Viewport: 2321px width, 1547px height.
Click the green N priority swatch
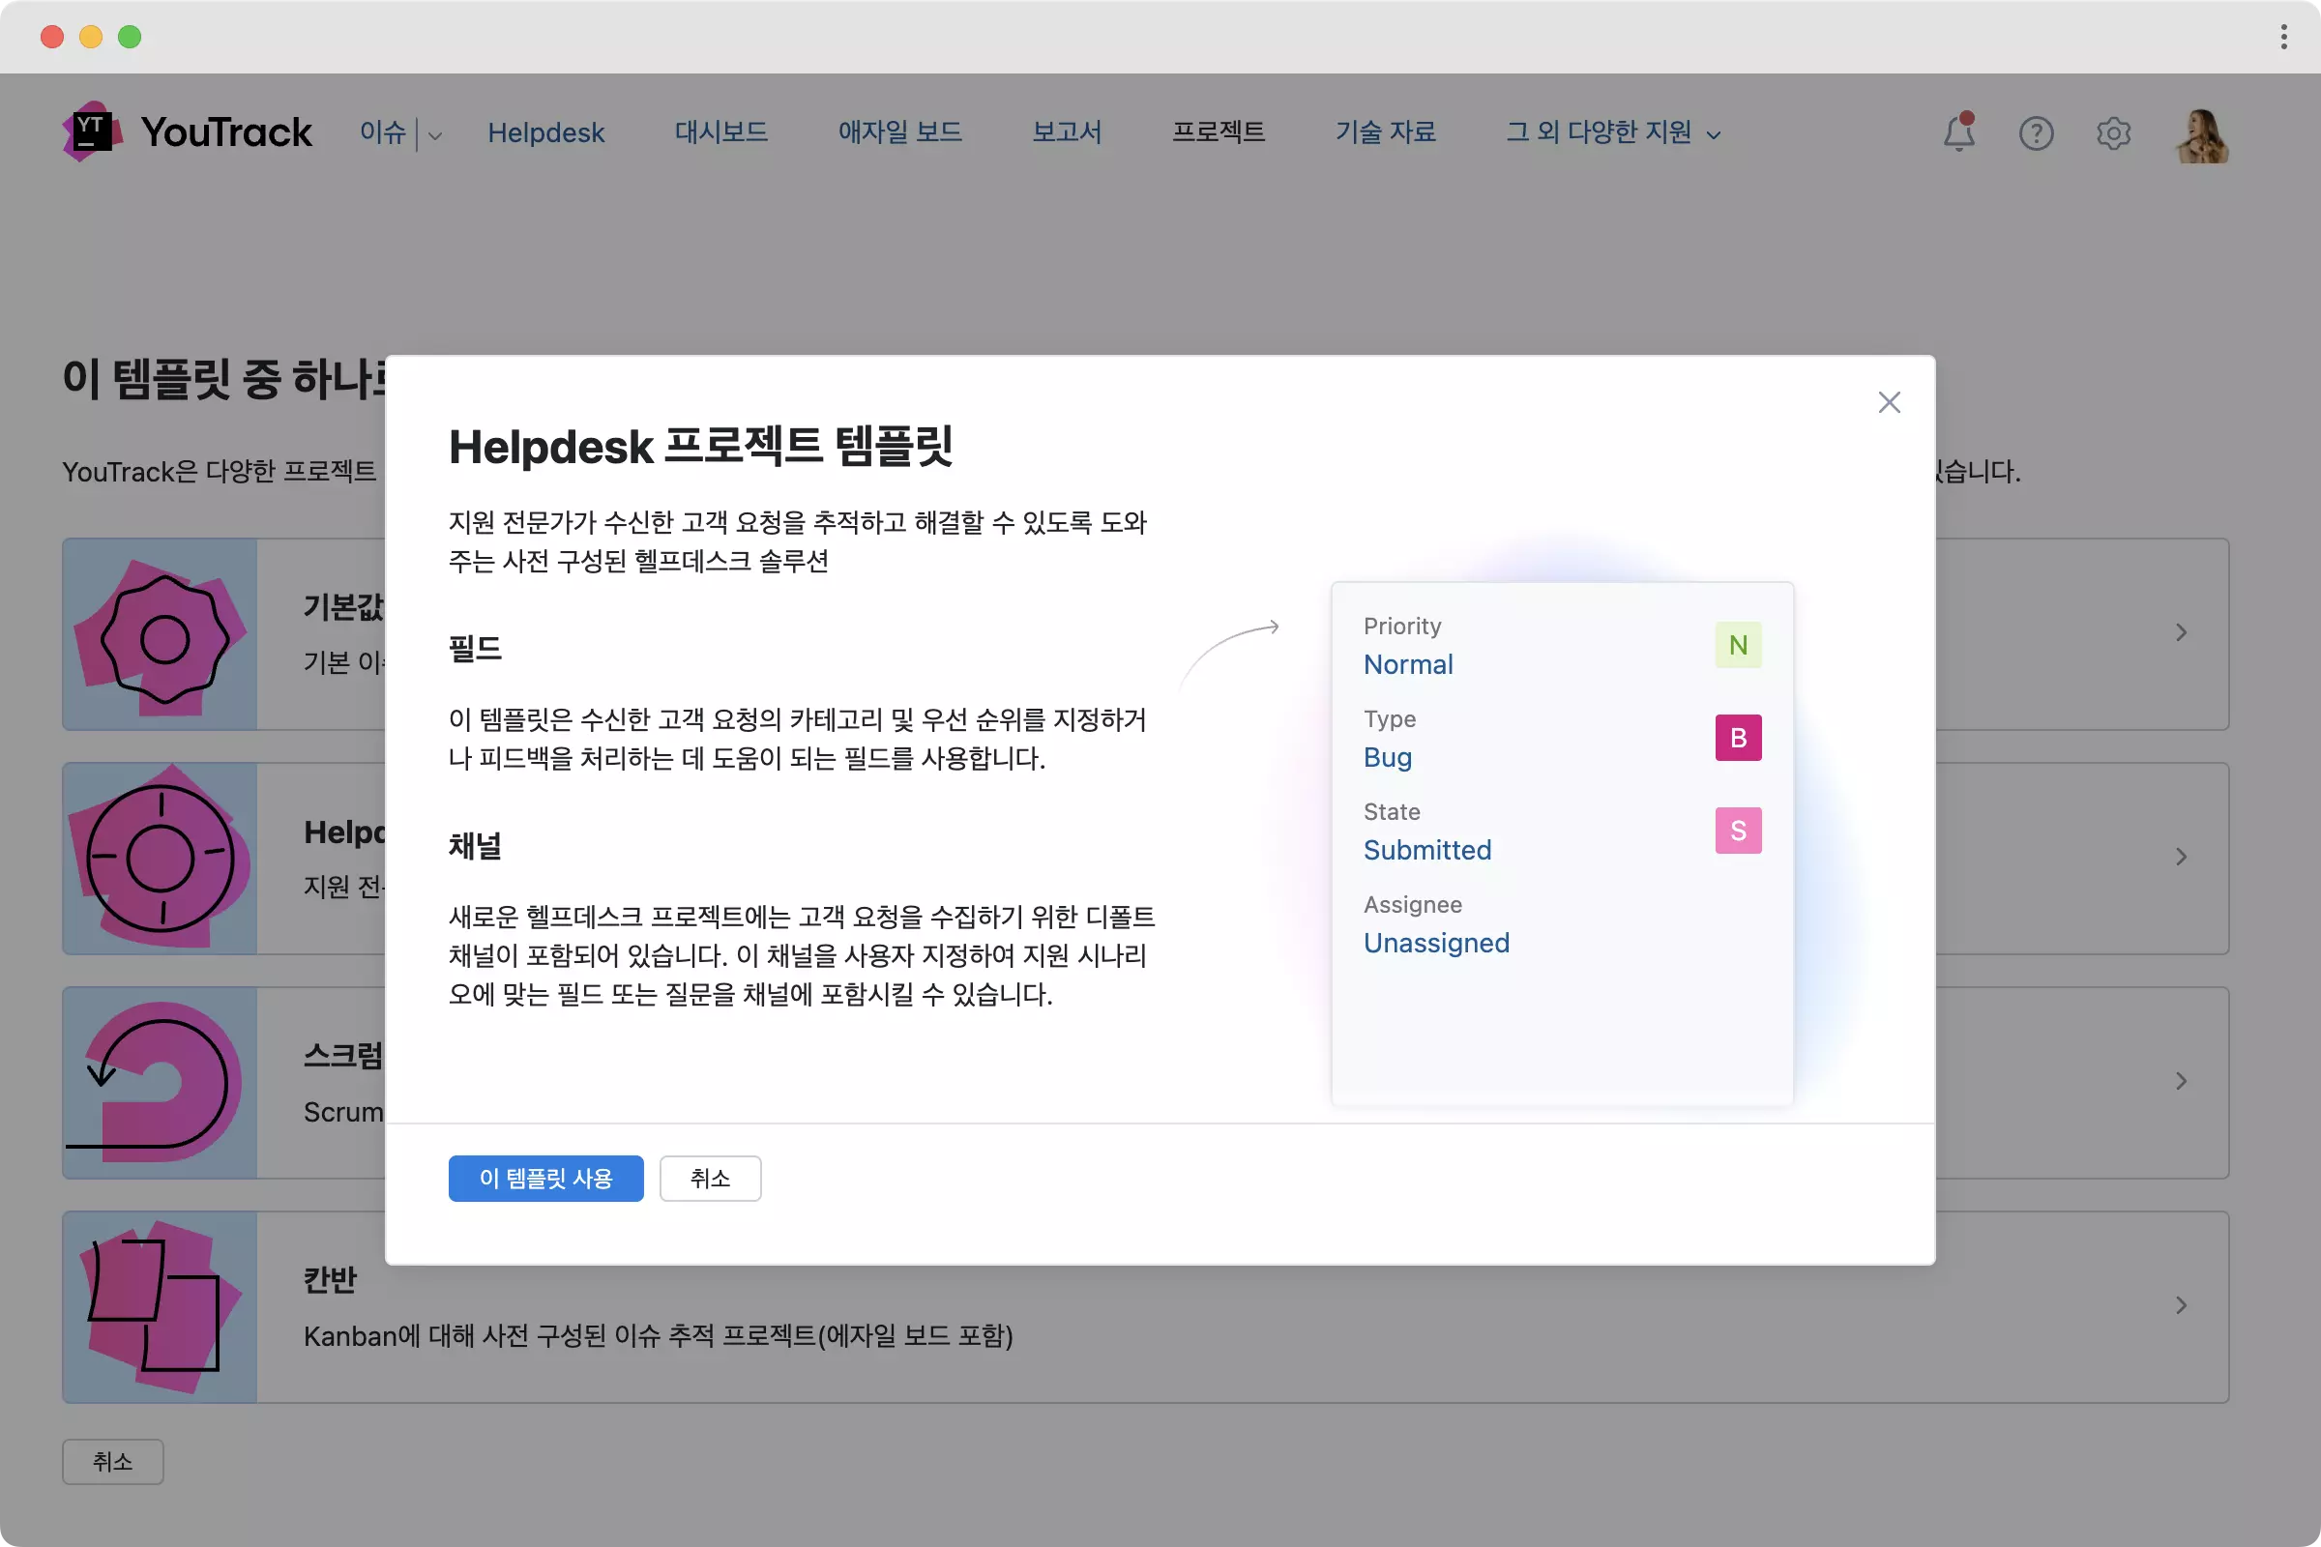1738,645
